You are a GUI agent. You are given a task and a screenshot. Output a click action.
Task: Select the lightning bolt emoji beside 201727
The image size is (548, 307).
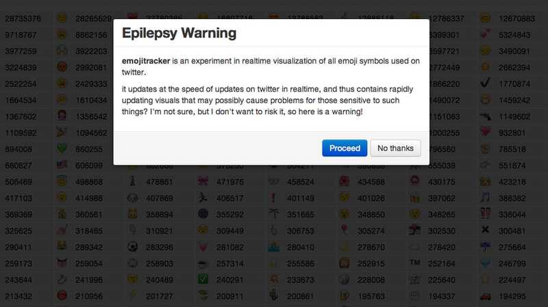point(132,295)
